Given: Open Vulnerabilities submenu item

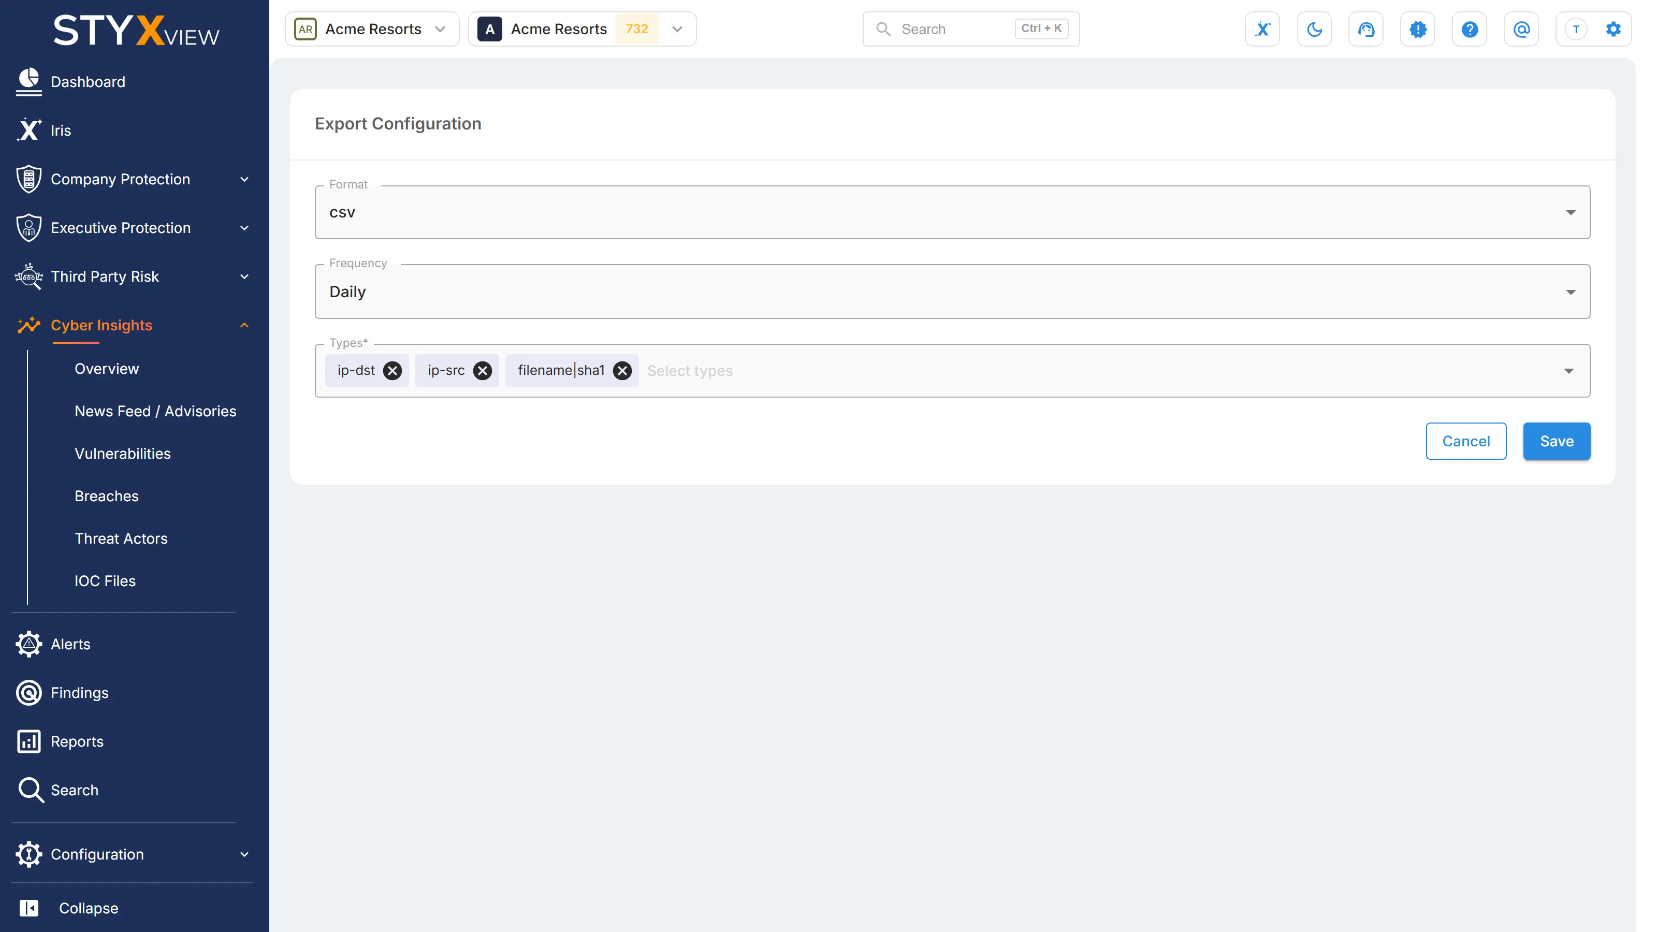Looking at the screenshot, I should pos(123,454).
